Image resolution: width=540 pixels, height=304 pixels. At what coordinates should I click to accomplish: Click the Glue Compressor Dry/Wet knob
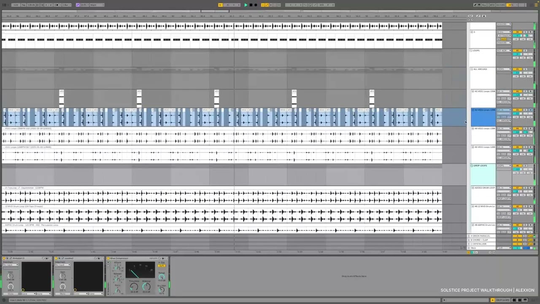pos(162,290)
